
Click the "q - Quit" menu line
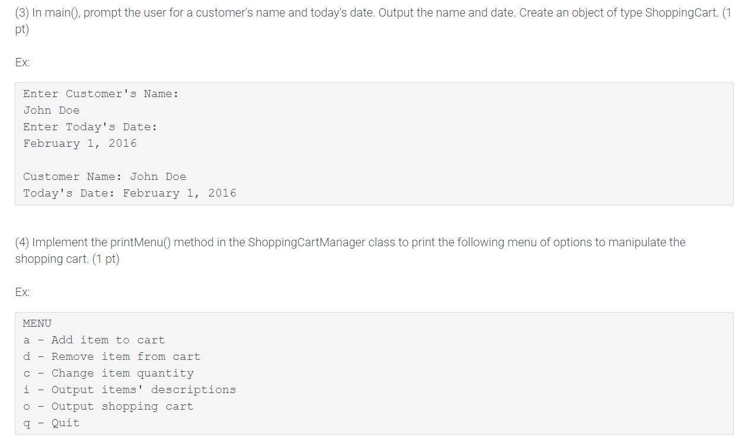click(52, 423)
